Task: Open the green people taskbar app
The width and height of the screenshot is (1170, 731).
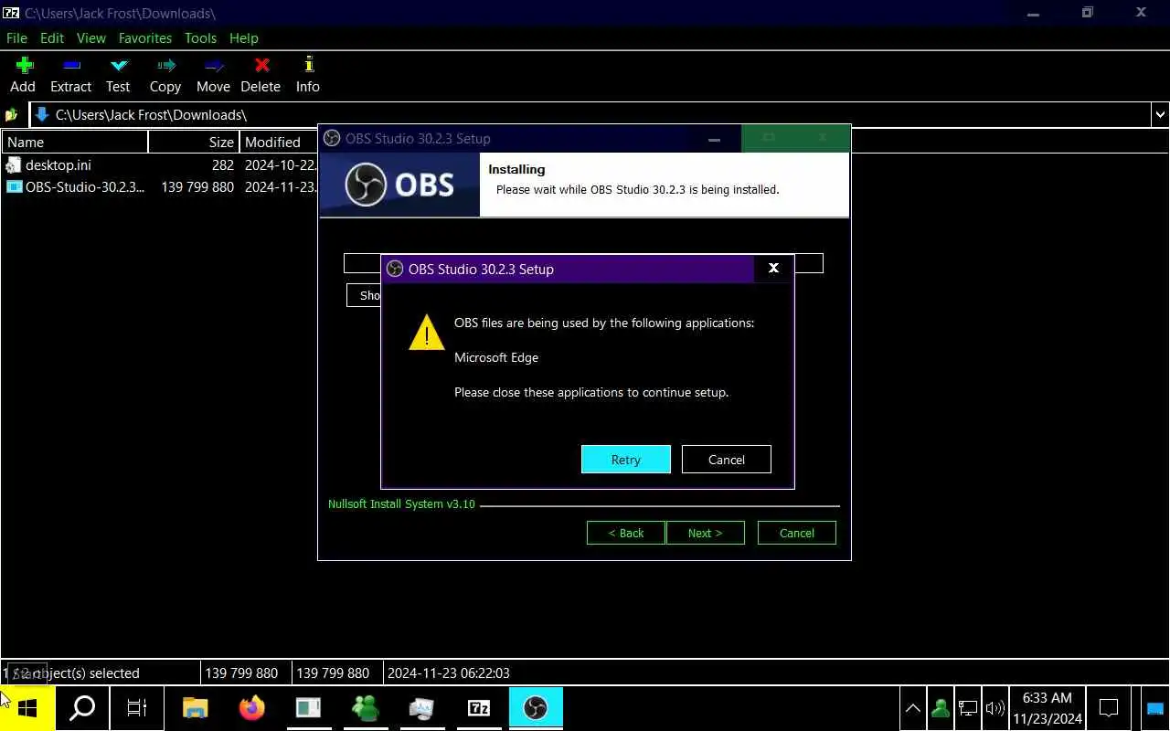Action: tap(366, 708)
